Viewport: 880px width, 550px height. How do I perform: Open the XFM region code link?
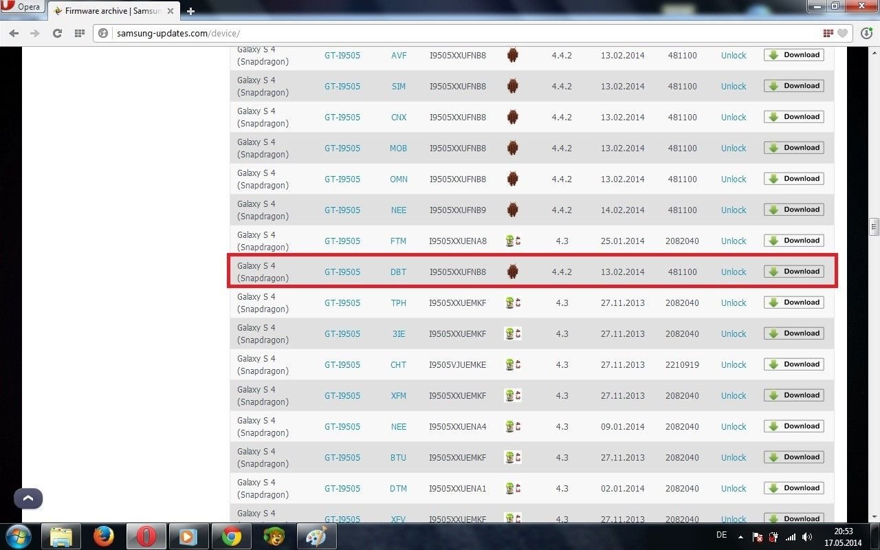click(x=399, y=396)
